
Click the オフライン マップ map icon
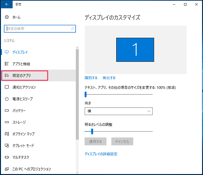(x=7, y=134)
